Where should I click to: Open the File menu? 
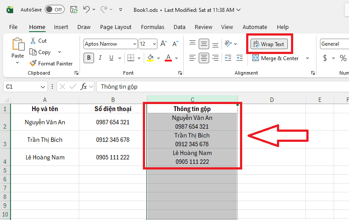click(13, 27)
